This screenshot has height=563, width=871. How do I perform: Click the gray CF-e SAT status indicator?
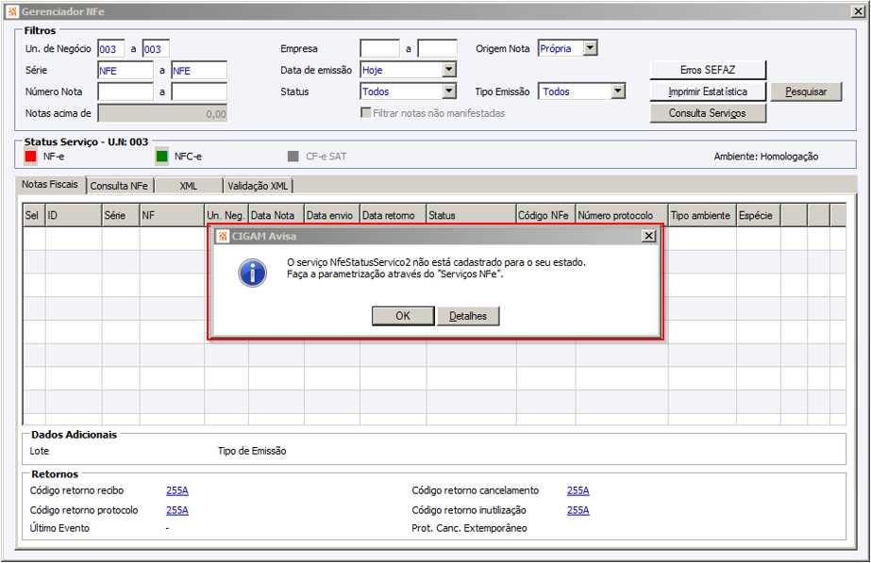coord(293,157)
